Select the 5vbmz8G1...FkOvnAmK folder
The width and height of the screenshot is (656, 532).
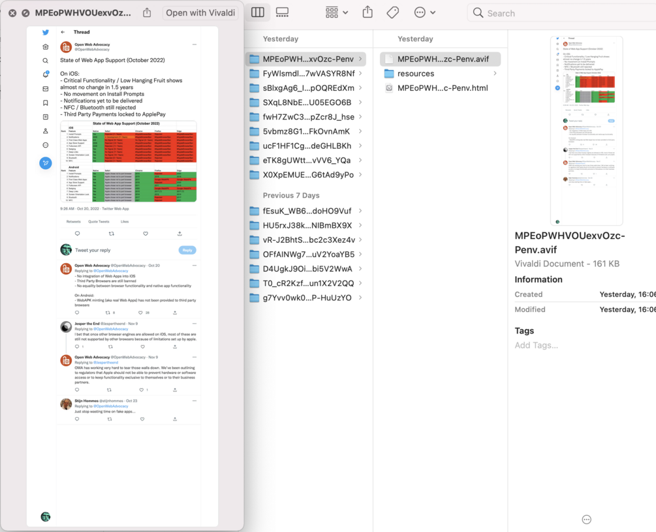click(x=306, y=131)
